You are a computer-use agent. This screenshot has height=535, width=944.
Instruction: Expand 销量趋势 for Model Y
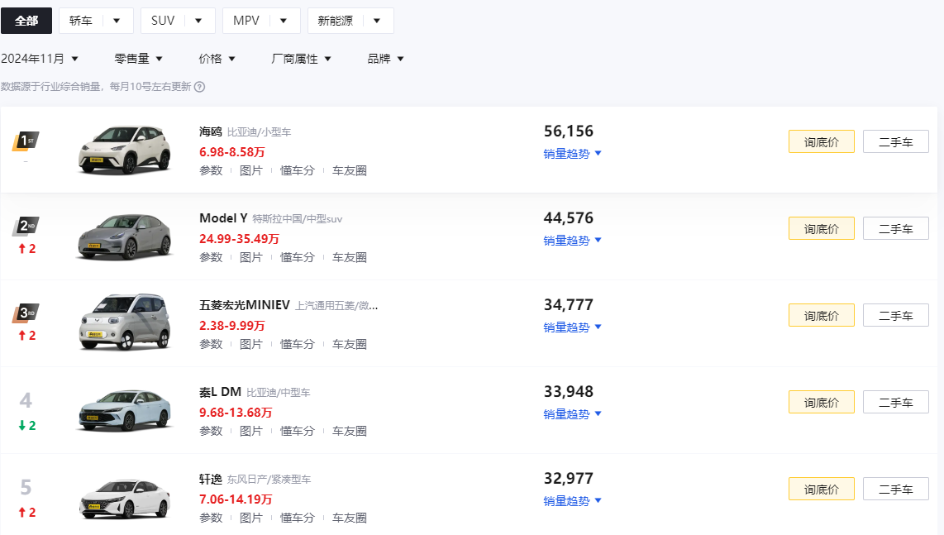tap(573, 241)
